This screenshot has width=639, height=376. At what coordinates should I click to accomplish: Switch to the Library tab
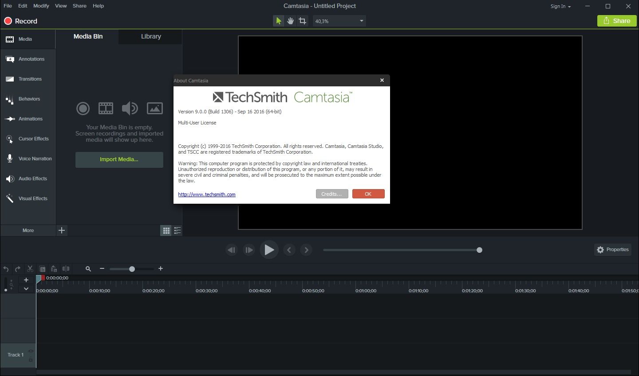[x=151, y=37]
